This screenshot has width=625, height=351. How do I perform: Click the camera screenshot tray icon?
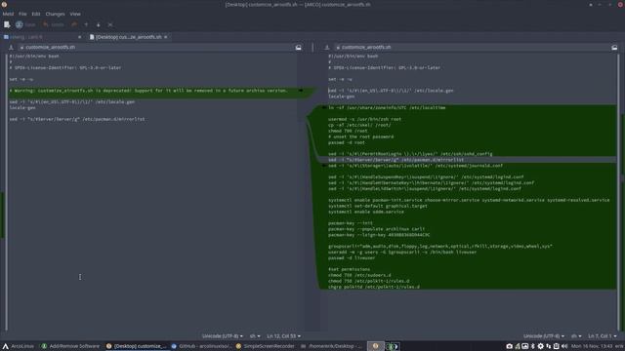pyautogui.click(x=509, y=347)
